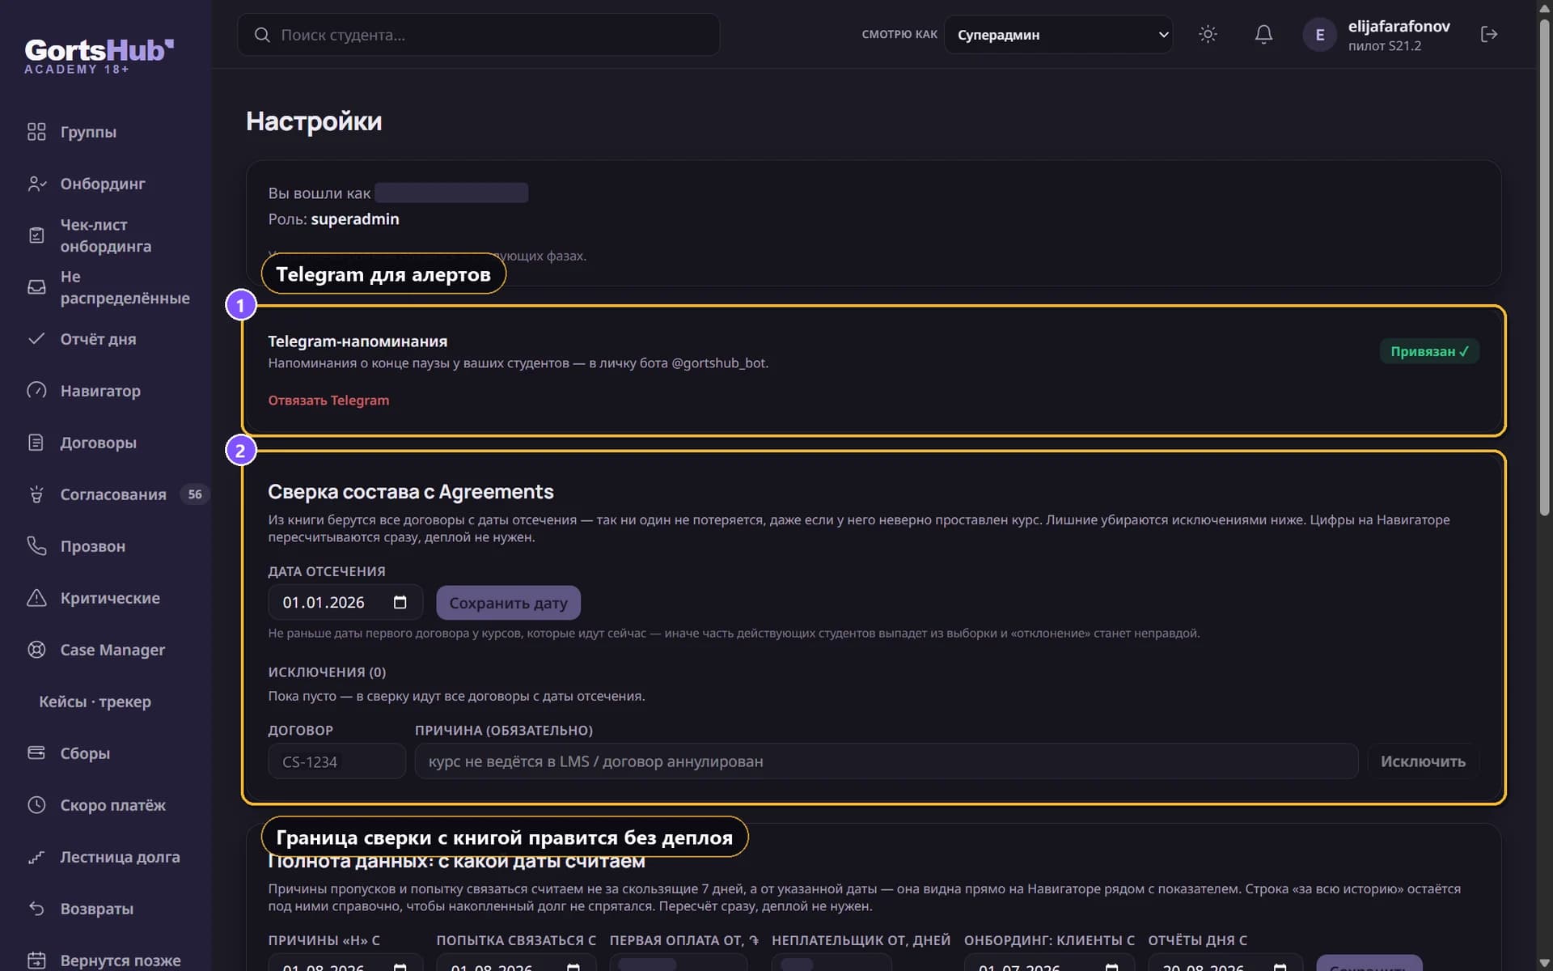Click the Договор CS-1234 input field
Viewport: 1553px width, 971px height.
tap(336, 761)
